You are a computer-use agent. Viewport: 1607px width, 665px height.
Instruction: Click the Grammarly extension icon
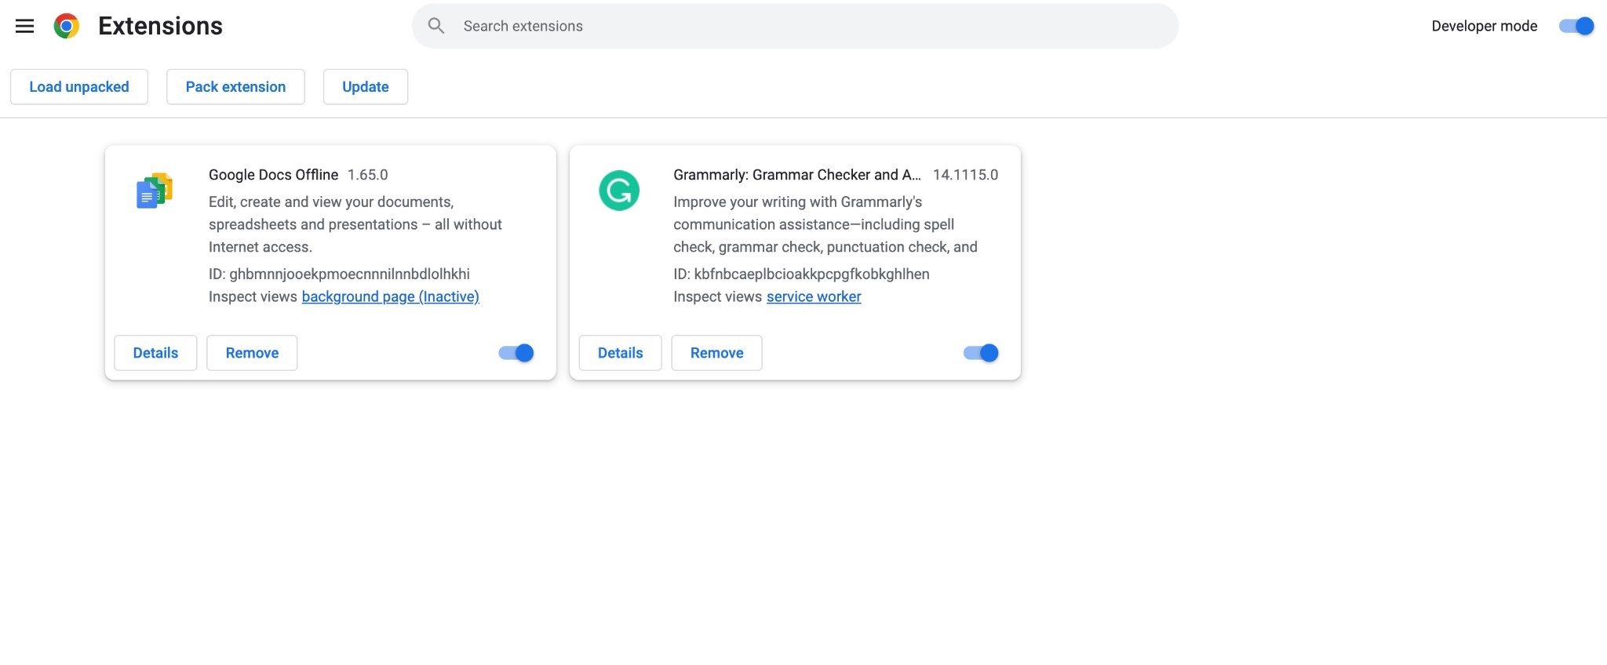click(619, 191)
